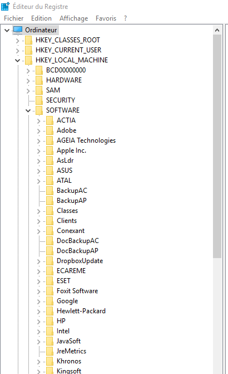Screen dimensions: 228x374
Task: Expand HKEY_CURRENT_USER chevron
Action: (x=17, y=51)
